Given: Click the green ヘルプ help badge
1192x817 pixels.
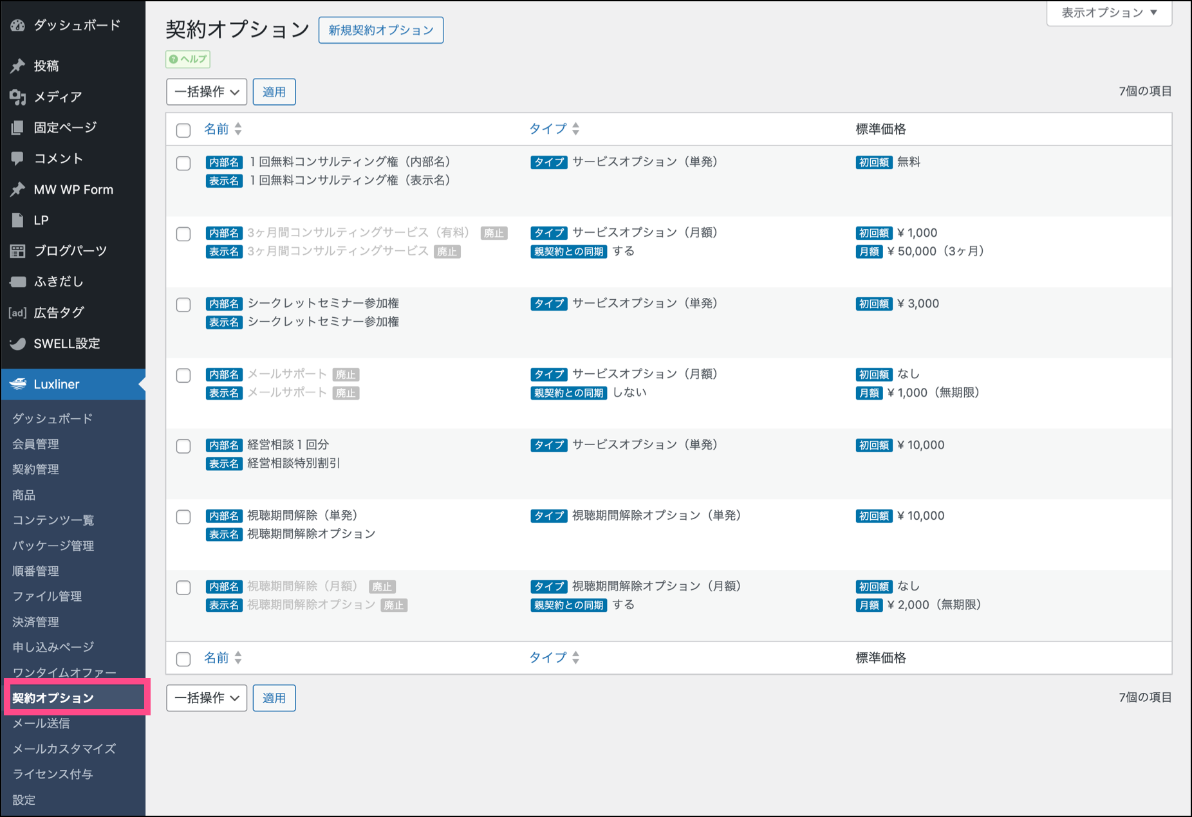Looking at the screenshot, I should (x=188, y=59).
